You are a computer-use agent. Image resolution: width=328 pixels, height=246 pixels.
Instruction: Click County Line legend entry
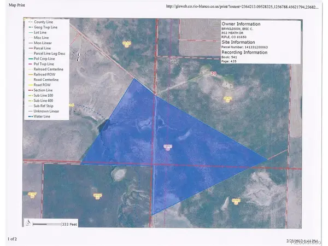[x=41, y=22]
